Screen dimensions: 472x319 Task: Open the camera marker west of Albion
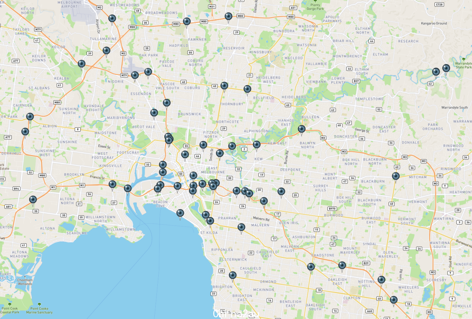coord(30,117)
